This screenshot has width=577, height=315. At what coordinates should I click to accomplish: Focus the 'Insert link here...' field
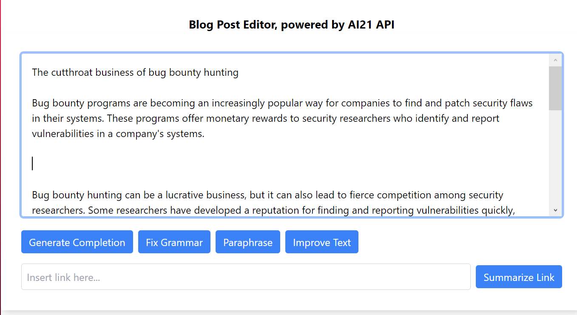[x=246, y=277]
